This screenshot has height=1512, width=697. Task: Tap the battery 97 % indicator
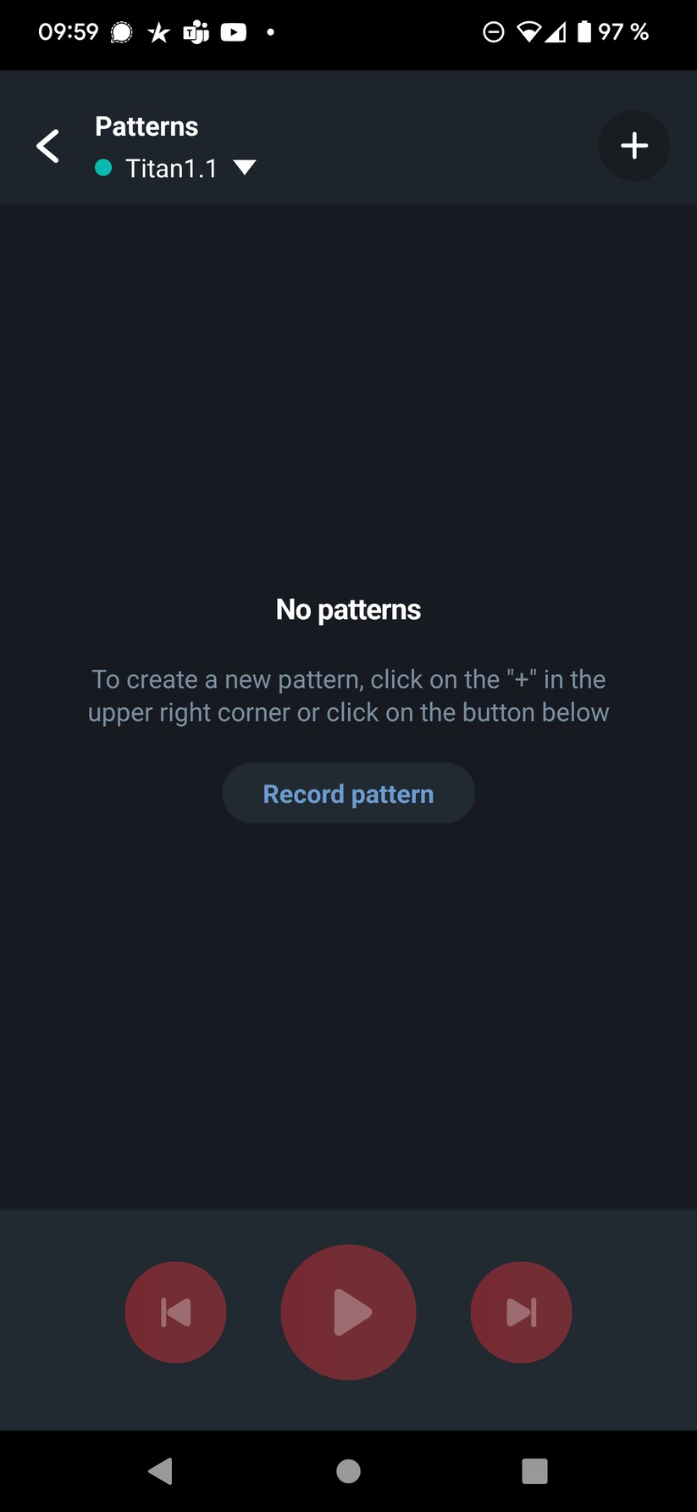pyautogui.click(x=613, y=32)
